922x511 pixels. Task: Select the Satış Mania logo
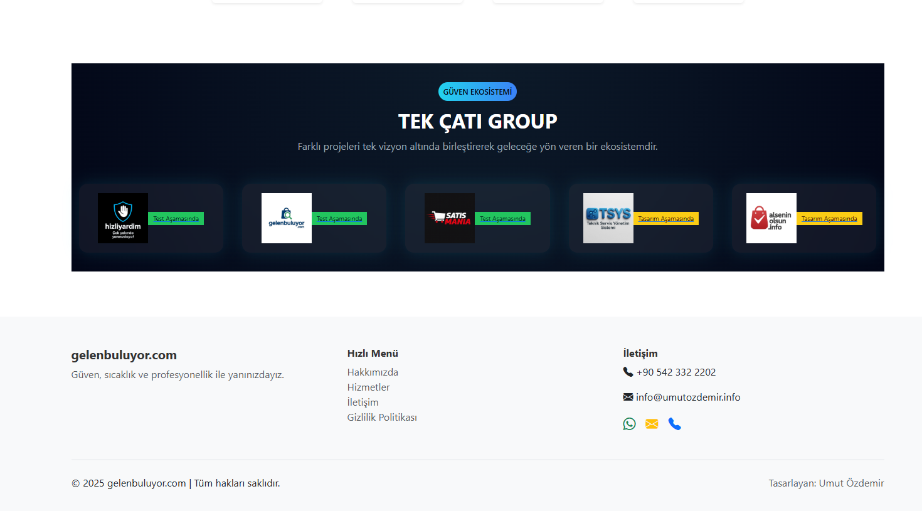[450, 218]
